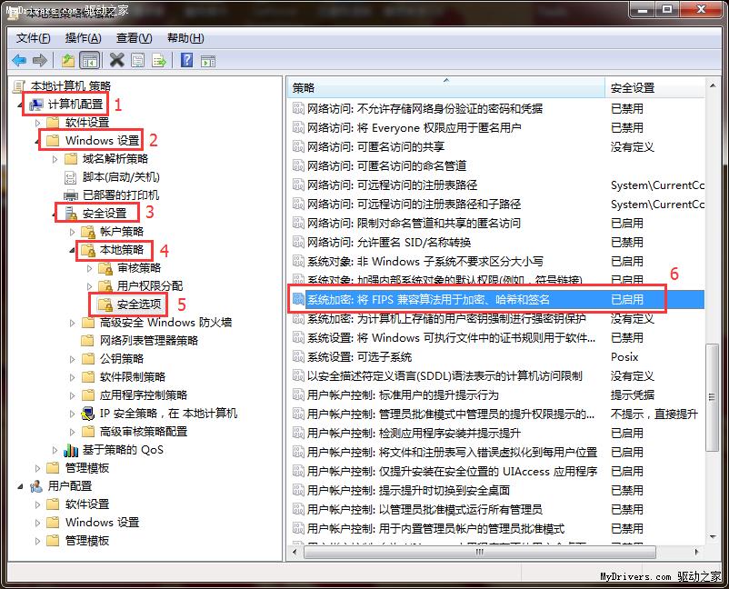The image size is (729, 589).
Task: Collapse the 本地策略 tree node arrow
Action: [x=73, y=249]
